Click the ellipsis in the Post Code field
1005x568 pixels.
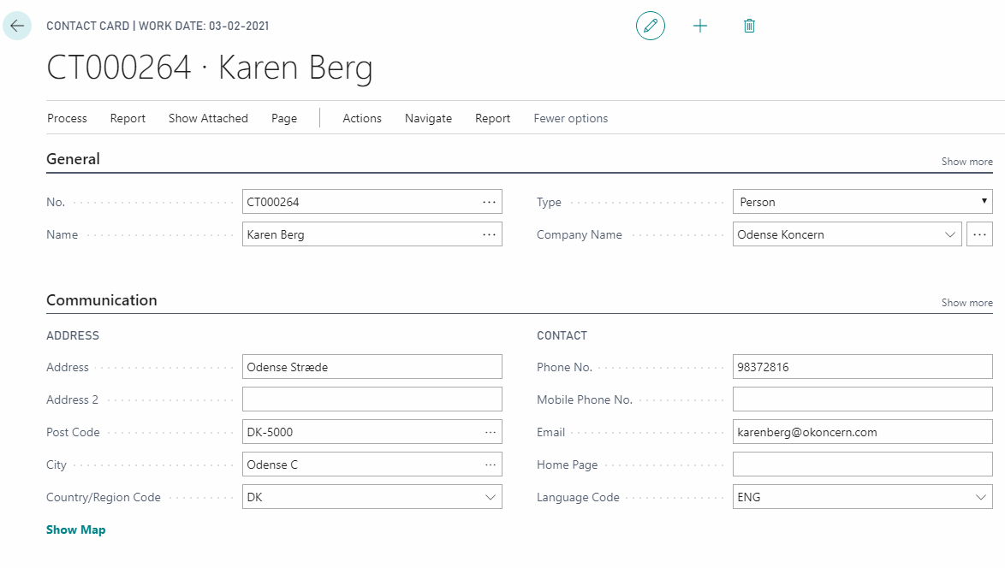490,433
